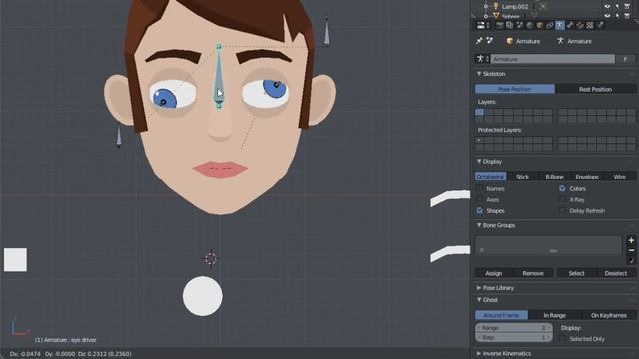Browse armature data via the datablock icon
Image resolution: width=639 pixels, height=359 pixels.
click(x=482, y=59)
